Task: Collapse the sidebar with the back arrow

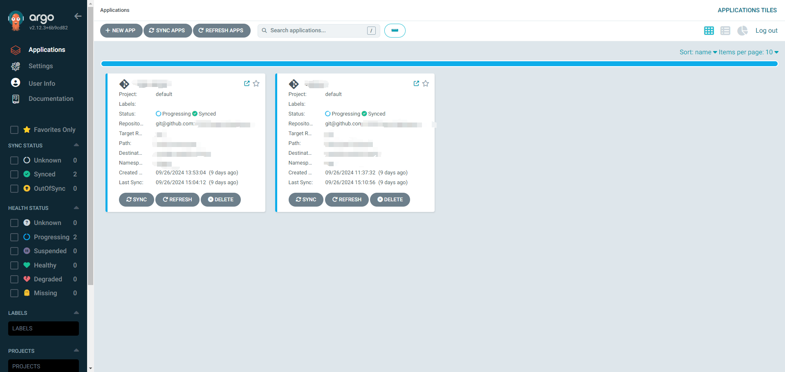Action: coord(78,16)
